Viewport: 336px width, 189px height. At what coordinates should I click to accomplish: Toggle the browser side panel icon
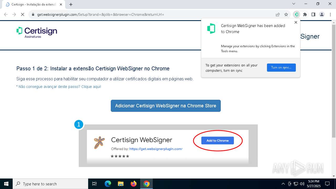point(313,14)
